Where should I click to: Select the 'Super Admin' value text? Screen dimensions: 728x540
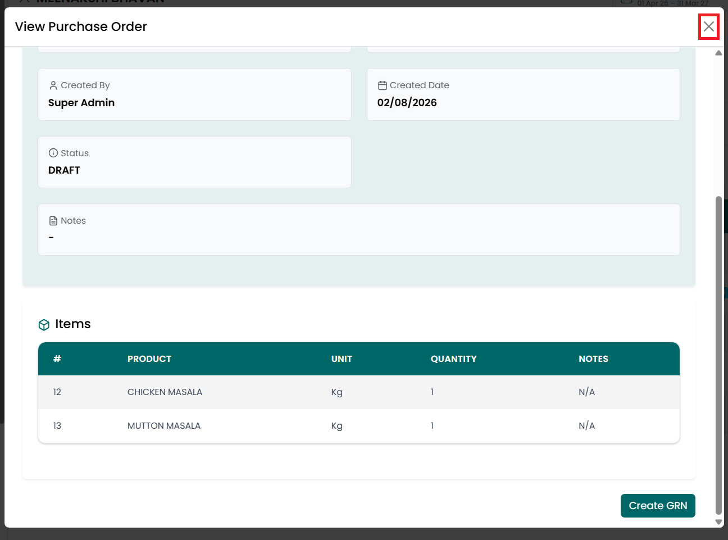pos(81,103)
